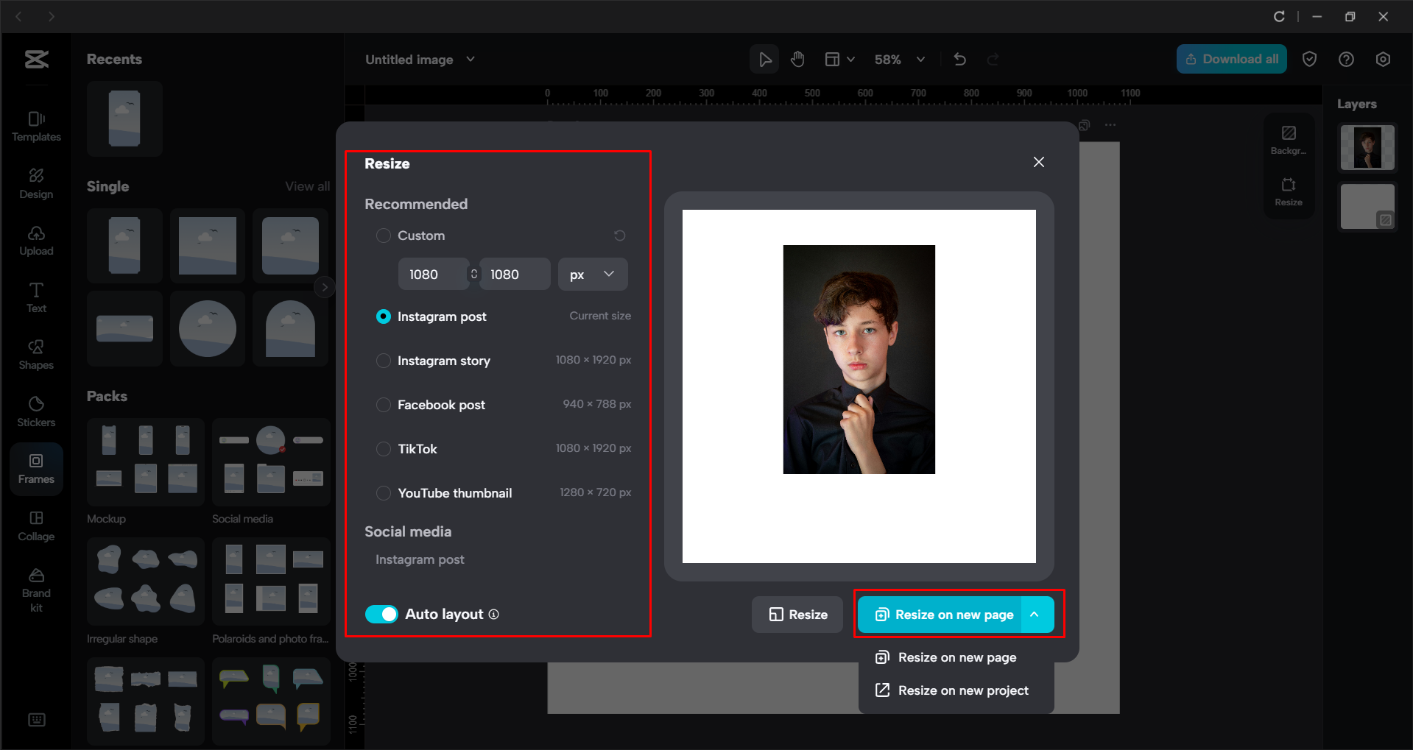Select the YouTube thumbnail size option
Image resolution: width=1413 pixels, height=750 pixels.
[x=384, y=493]
